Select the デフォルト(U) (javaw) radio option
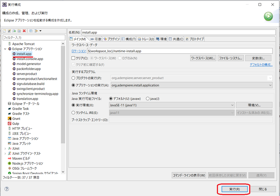This screenshot has height=196, width=280. 111,98
